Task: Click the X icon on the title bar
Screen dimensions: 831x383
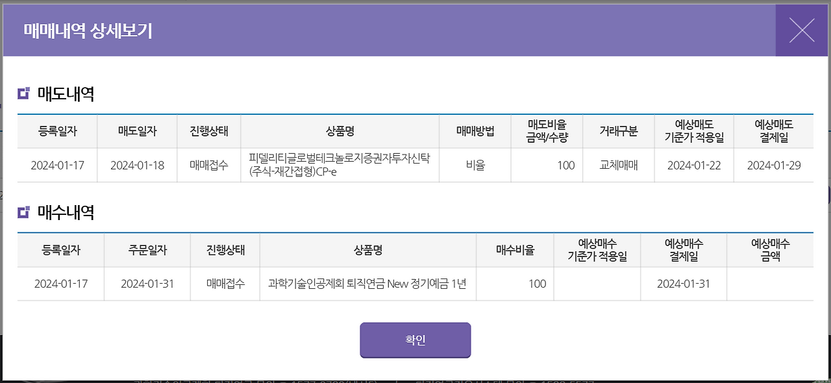Action: tap(802, 31)
